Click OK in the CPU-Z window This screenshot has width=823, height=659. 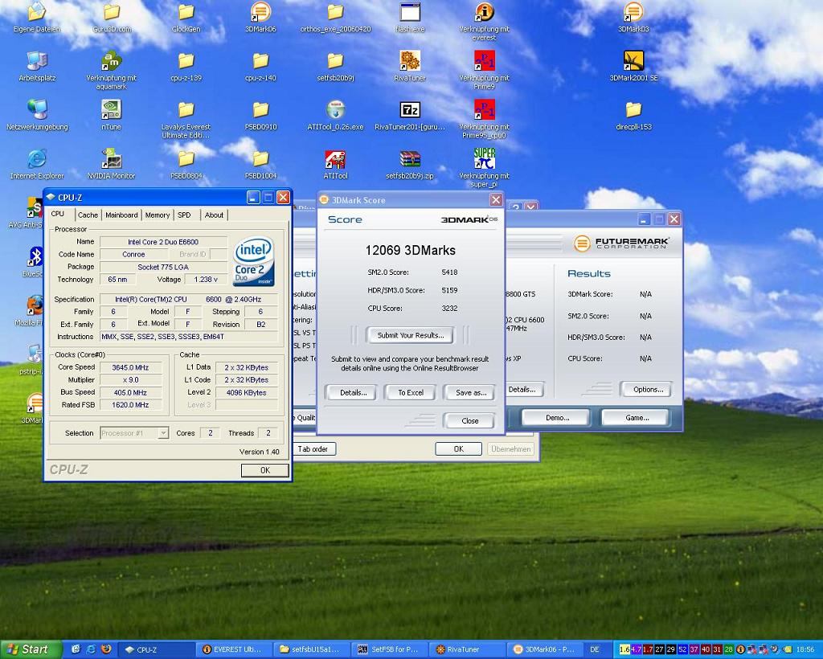pyautogui.click(x=265, y=470)
